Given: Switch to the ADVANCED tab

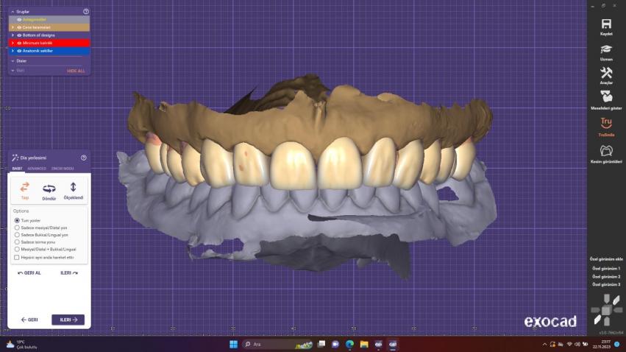Looking at the screenshot, I should coord(37,169).
